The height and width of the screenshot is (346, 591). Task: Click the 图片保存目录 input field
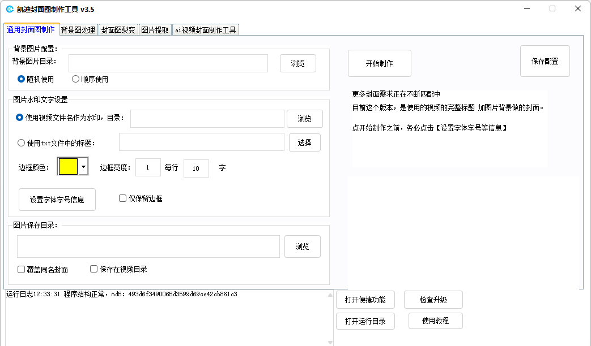point(148,246)
